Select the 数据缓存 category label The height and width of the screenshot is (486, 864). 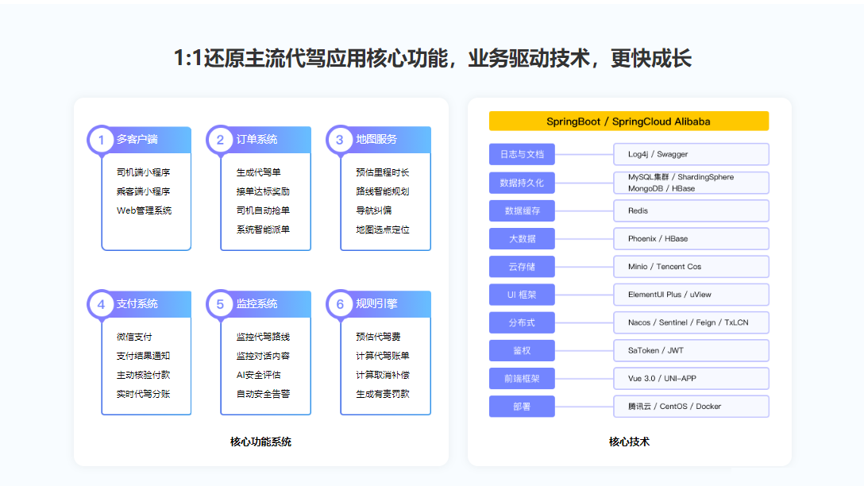[x=522, y=210]
